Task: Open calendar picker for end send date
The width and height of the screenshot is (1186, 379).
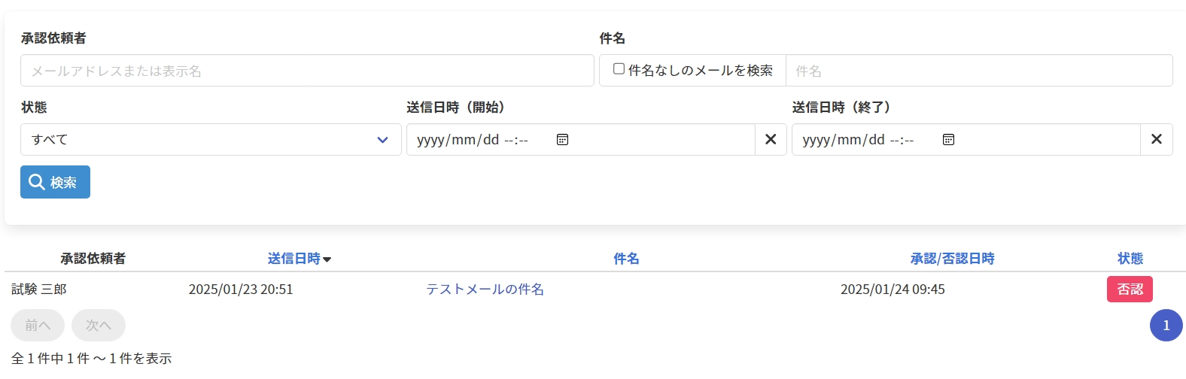Action: coord(948,140)
